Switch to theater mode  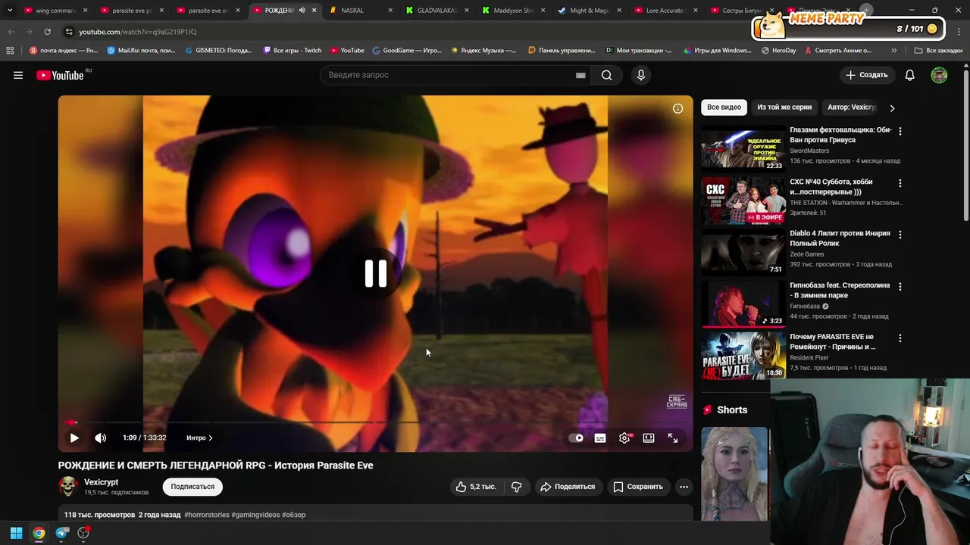point(649,438)
